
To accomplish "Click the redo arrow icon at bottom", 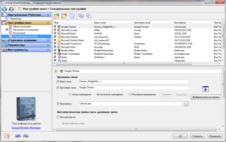I will tap(26, 136).
